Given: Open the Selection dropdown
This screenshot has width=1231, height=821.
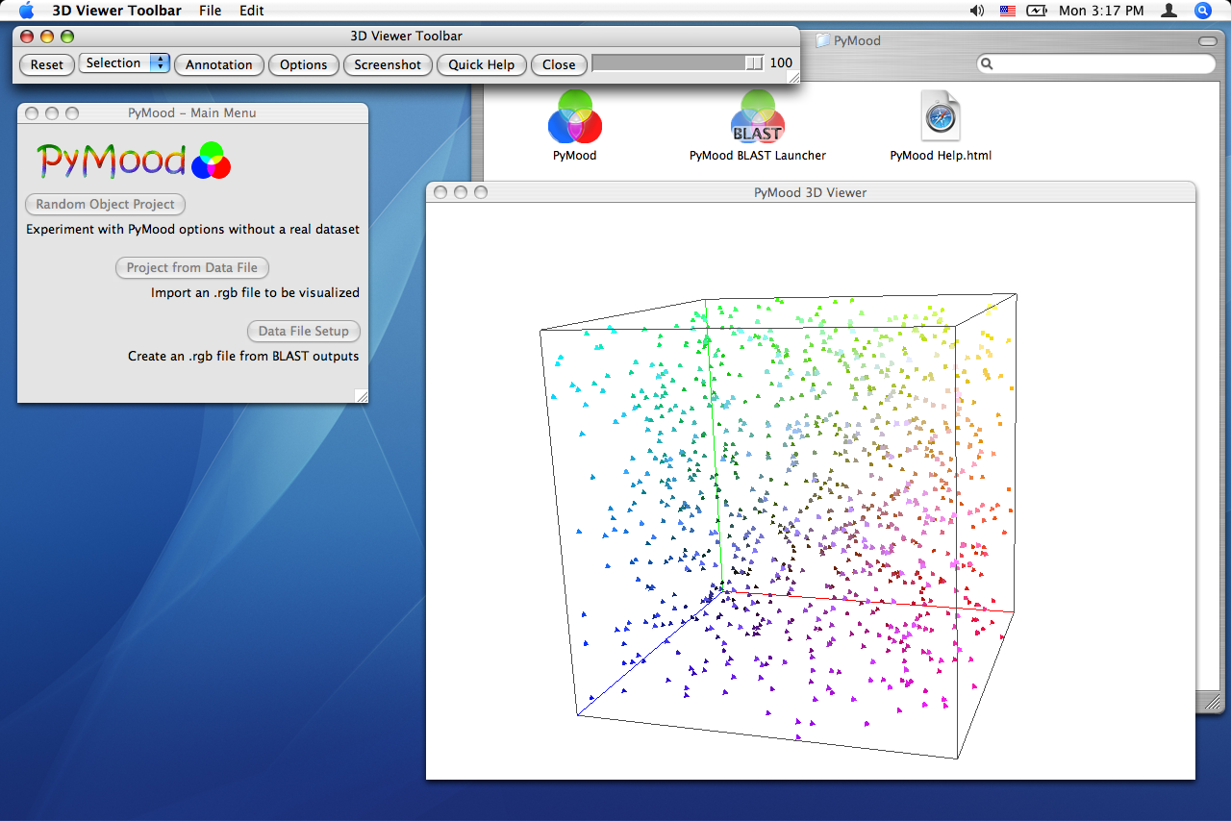Looking at the screenshot, I should point(125,63).
